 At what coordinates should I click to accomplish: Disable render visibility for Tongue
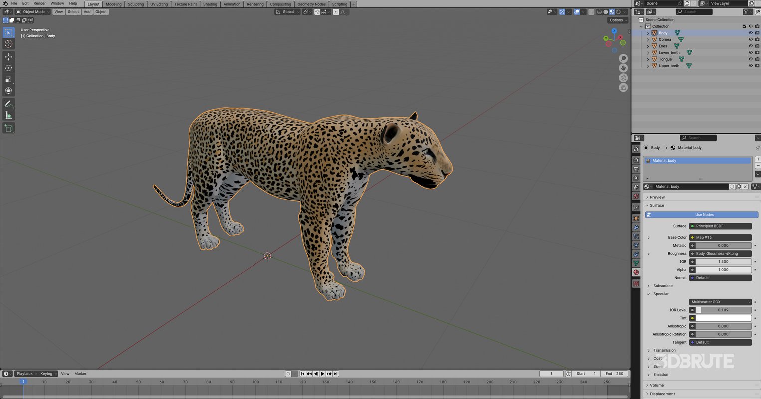click(x=757, y=59)
